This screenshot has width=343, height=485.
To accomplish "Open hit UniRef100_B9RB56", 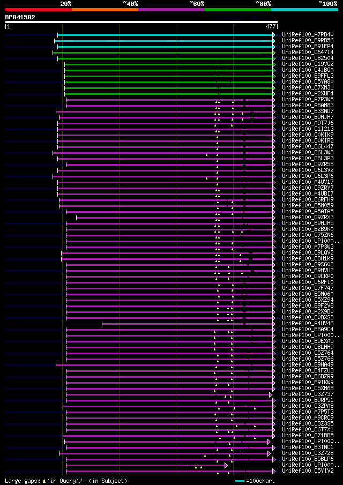I will click(x=308, y=41).
